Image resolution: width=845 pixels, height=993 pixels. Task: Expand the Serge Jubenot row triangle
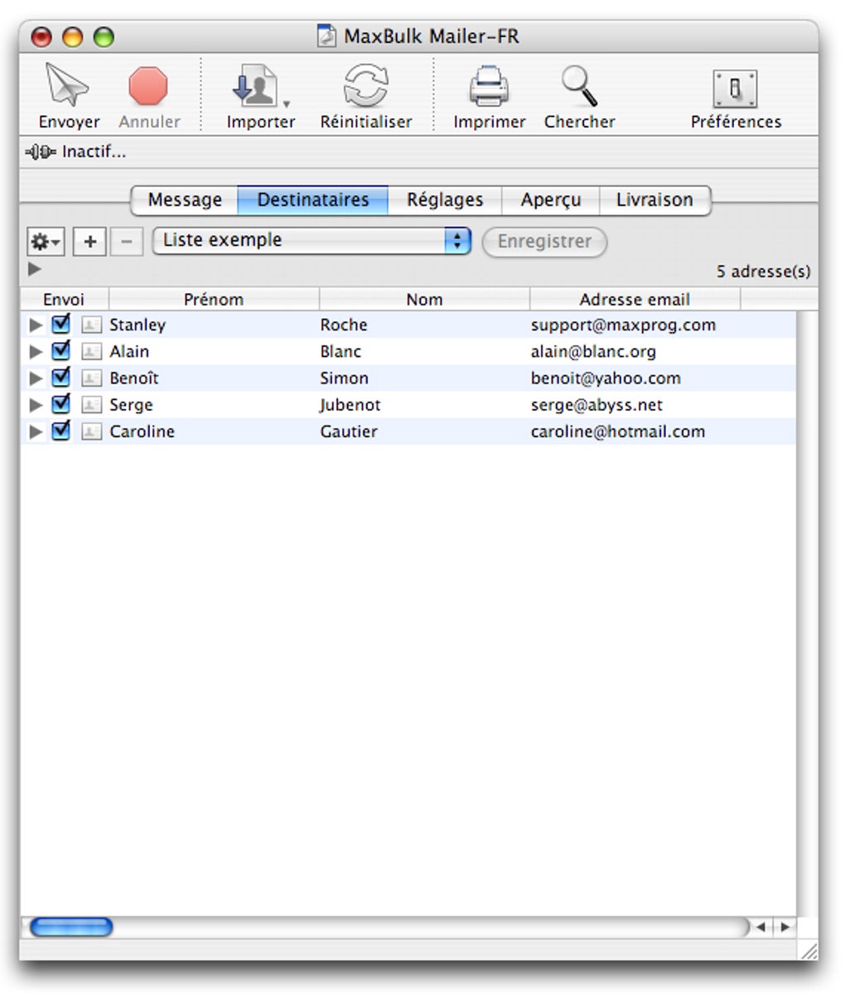(36, 405)
